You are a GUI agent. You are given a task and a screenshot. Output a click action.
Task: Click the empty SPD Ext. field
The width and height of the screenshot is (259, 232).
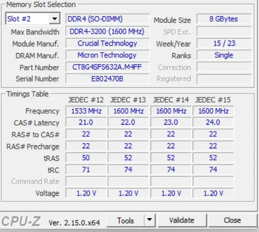(x=224, y=32)
